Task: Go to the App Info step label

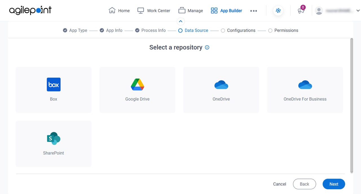Action: tap(114, 30)
